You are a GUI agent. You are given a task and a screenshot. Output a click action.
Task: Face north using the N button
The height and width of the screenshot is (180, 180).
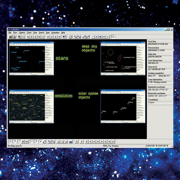[28, 37]
